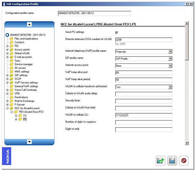Click the gear icon beside profile root node
The height and width of the screenshot is (171, 195).
pos(7,35)
